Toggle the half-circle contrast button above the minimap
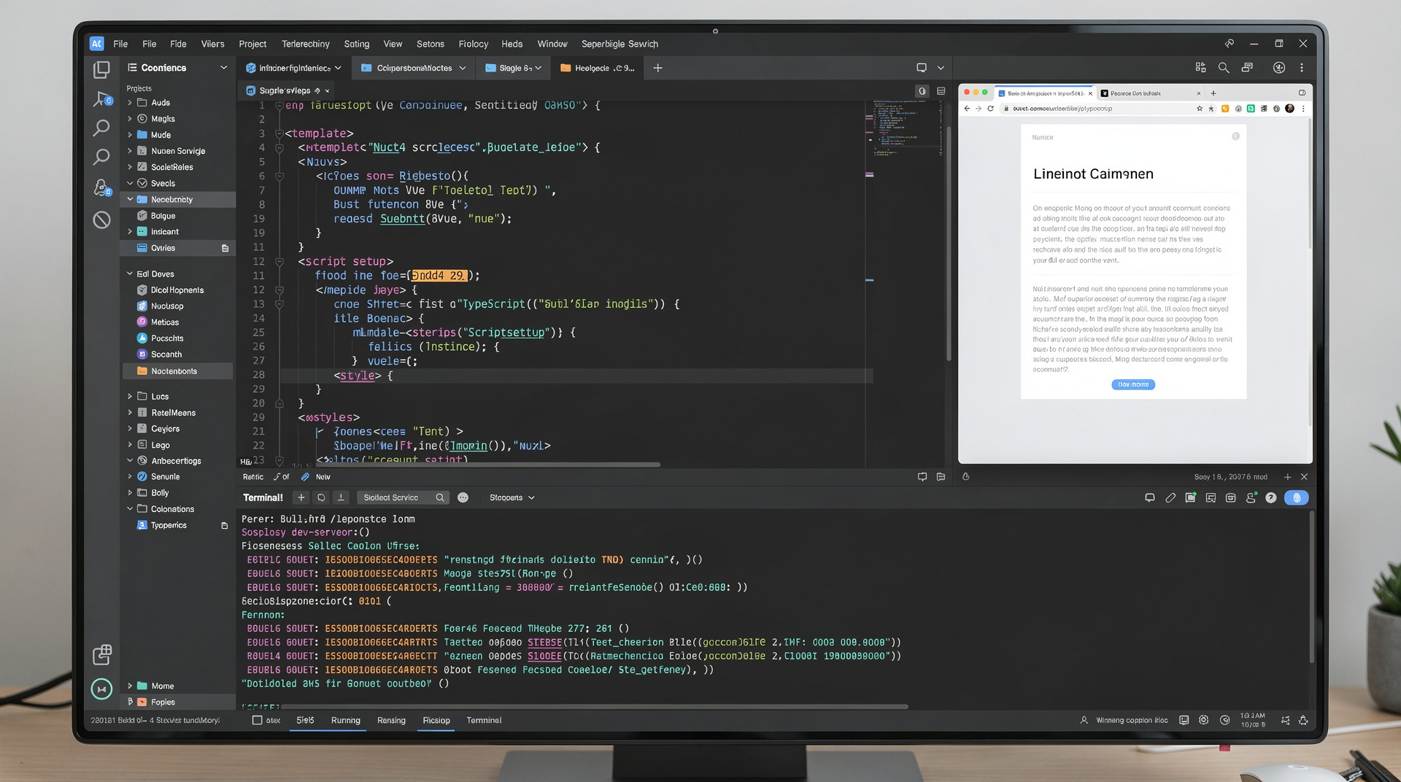 click(x=922, y=91)
